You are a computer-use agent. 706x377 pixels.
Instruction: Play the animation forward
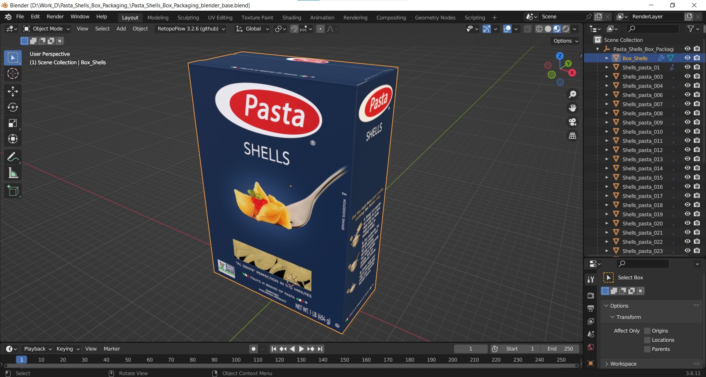[x=301, y=349]
